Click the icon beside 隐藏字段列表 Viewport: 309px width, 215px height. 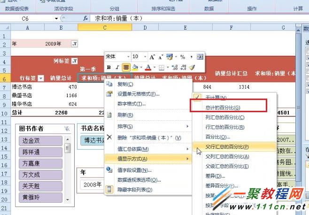109,190
